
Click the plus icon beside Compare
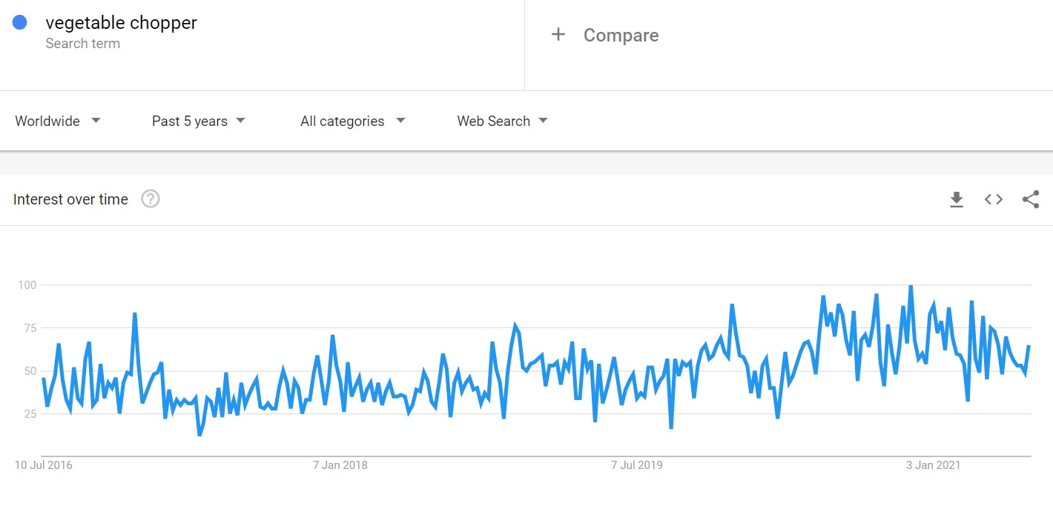coord(558,34)
